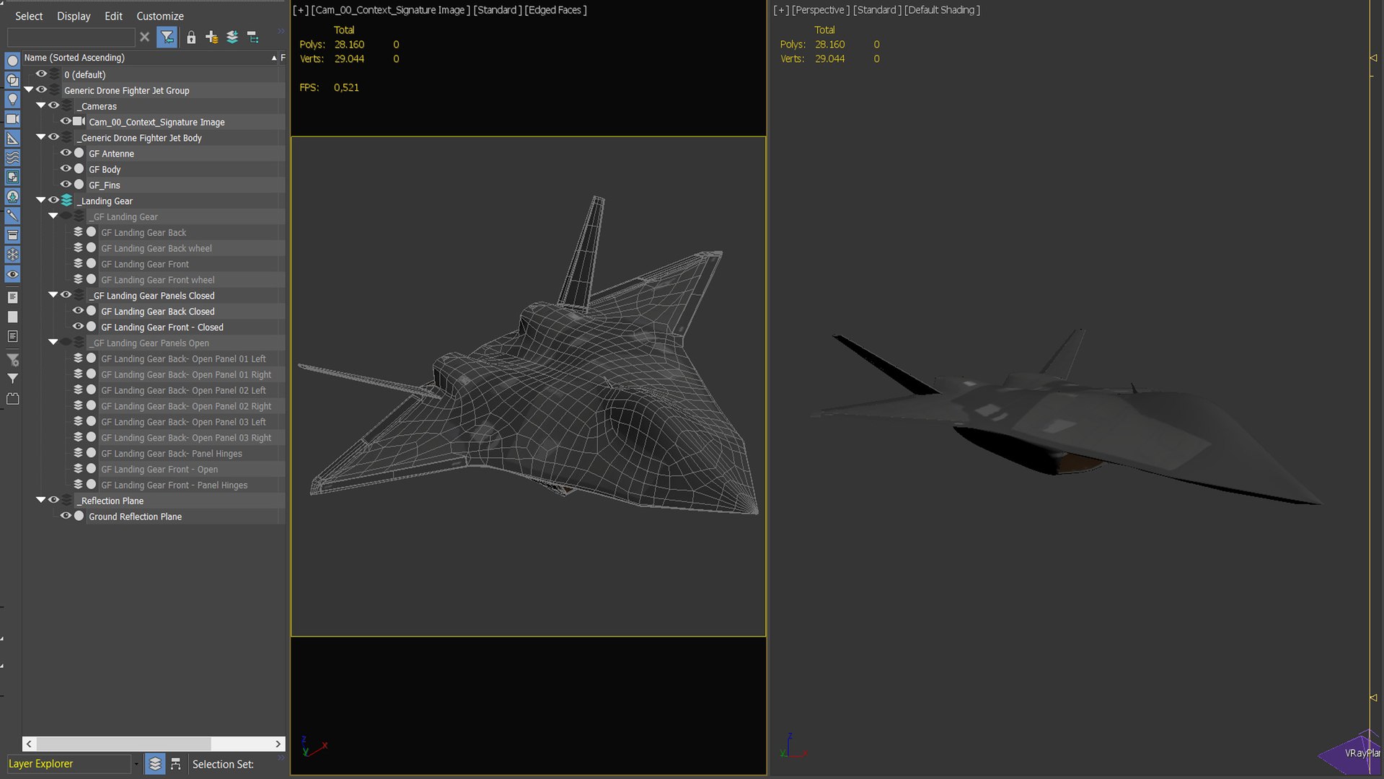
Task: Toggle Display Hidden Objects eye icon
Action: pyautogui.click(x=12, y=274)
